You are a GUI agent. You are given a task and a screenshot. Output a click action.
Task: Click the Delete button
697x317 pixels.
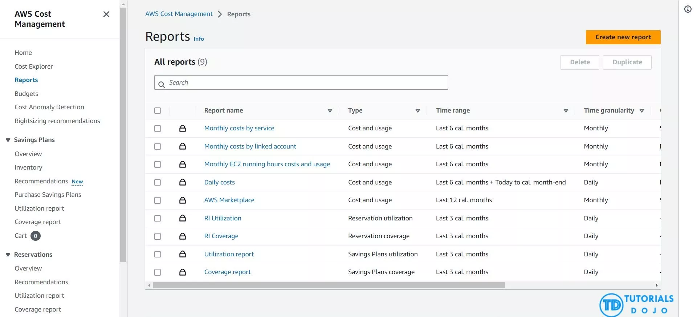click(x=580, y=62)
